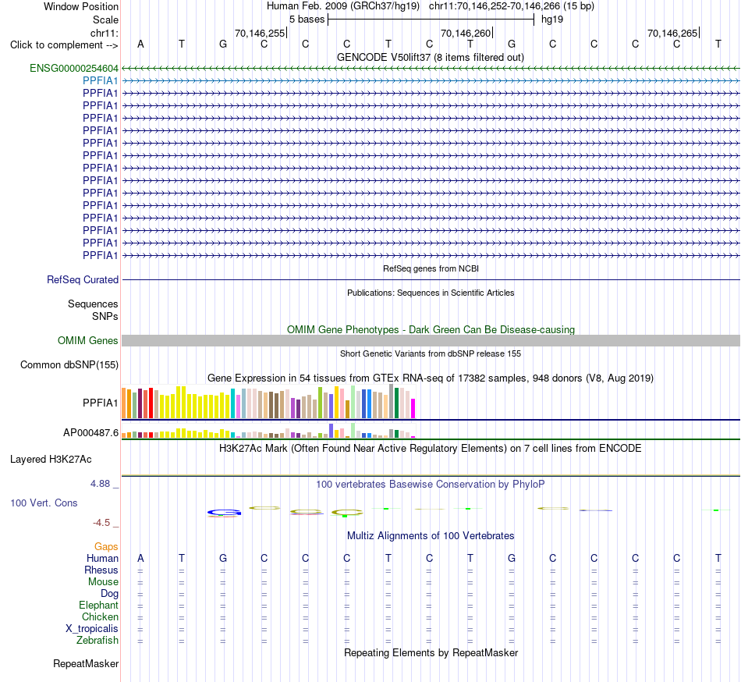Select the Layered H3K27Ac track label
Viewport: 741px width, 682px height.
(x=51, y=460)
